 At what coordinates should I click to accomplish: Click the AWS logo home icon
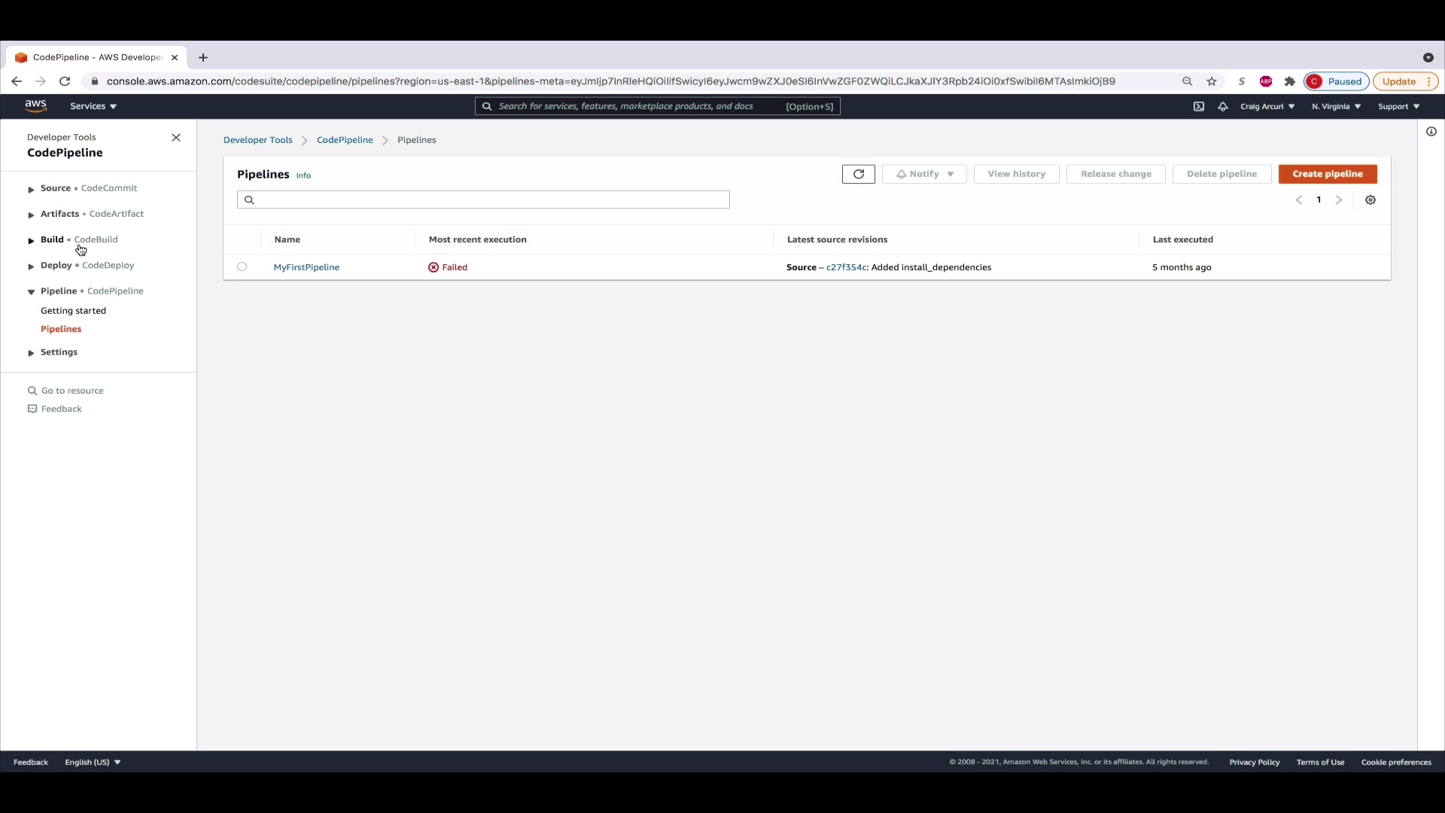(35, 106)
